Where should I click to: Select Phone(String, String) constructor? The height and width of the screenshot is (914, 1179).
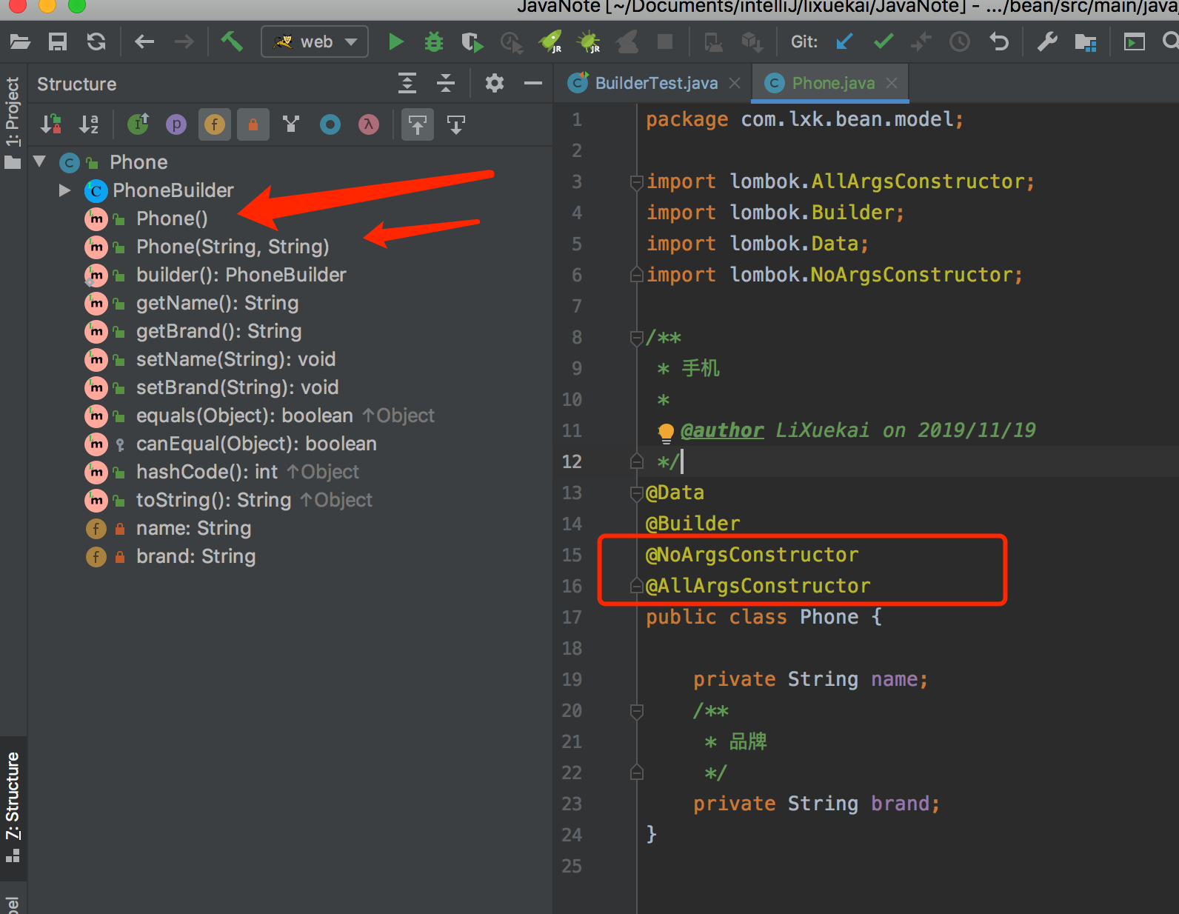pos(233,247)
